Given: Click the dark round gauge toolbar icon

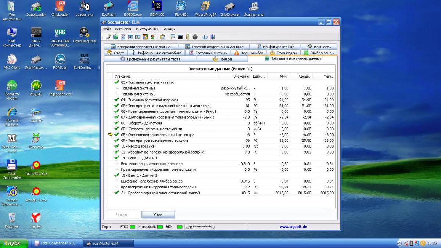Looking at the screenshot, I should (195, 37).
